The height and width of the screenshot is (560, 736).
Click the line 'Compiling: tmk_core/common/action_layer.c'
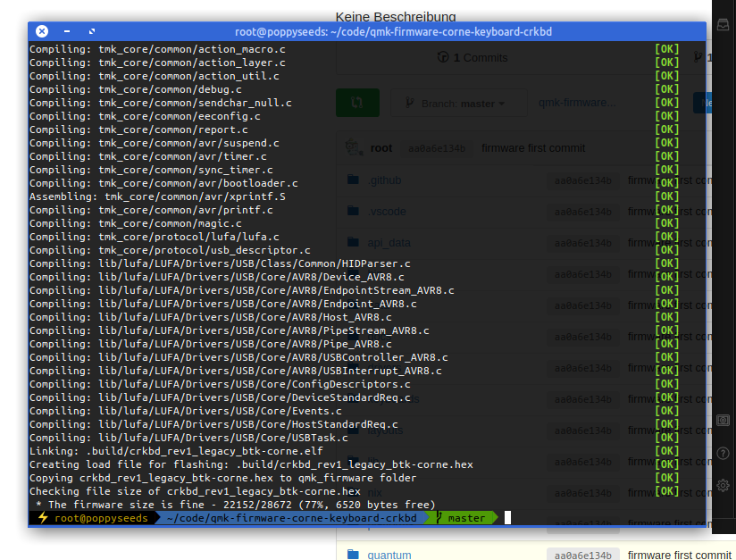tap(157, 63)
